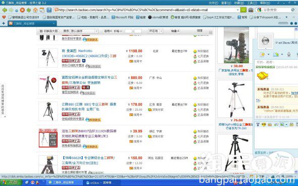Expand the 默认排序 sorting dropdown
The height and width of the screenshot is (186, 298).
(84, 31)
